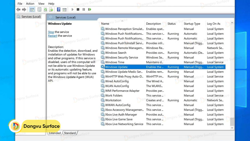Viewport: 250px width, 141px height.
Task: Click the Refresh toolbar icon
Action: 45,10
